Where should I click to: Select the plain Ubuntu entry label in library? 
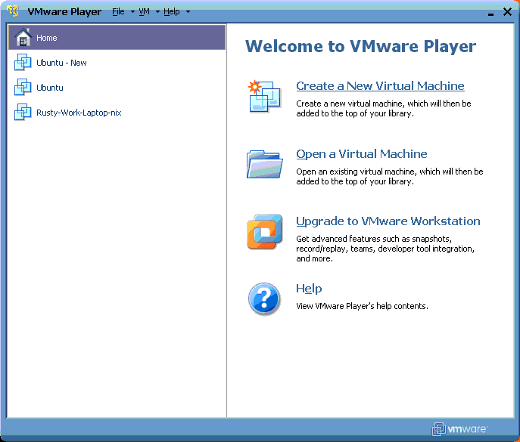[x=50, y=88]
